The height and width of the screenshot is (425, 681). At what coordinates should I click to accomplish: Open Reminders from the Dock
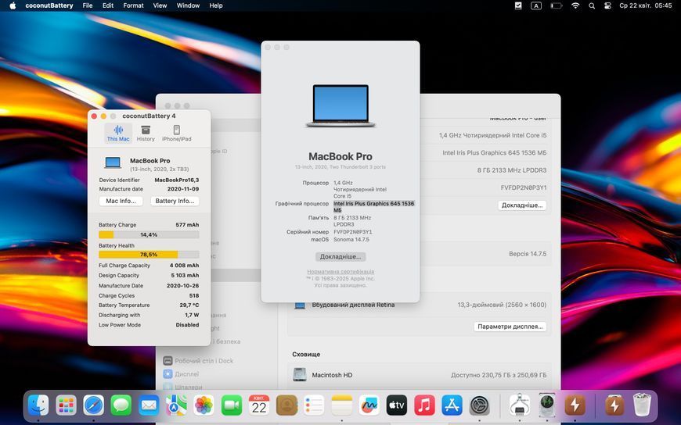(314, 406)
